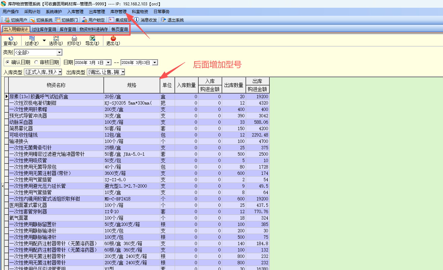The width and height of the screenshot is (443, 270).
Task: Click the spec cell SJ-II-6.0
Action: point(132,180)
